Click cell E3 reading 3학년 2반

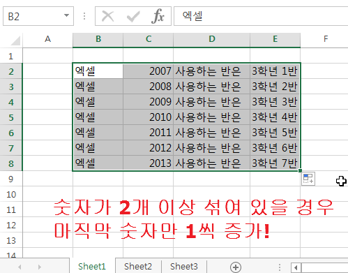[x=275, y=87]
